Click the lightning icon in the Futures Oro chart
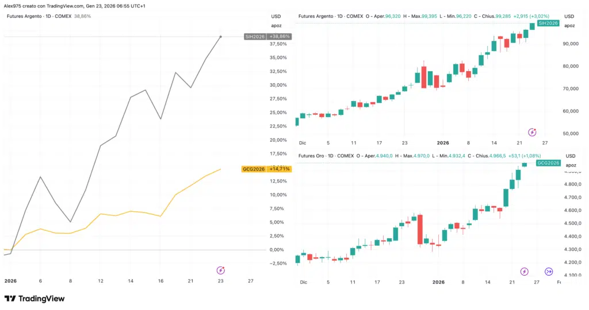589x310 pixels. [x=524, y=271]
